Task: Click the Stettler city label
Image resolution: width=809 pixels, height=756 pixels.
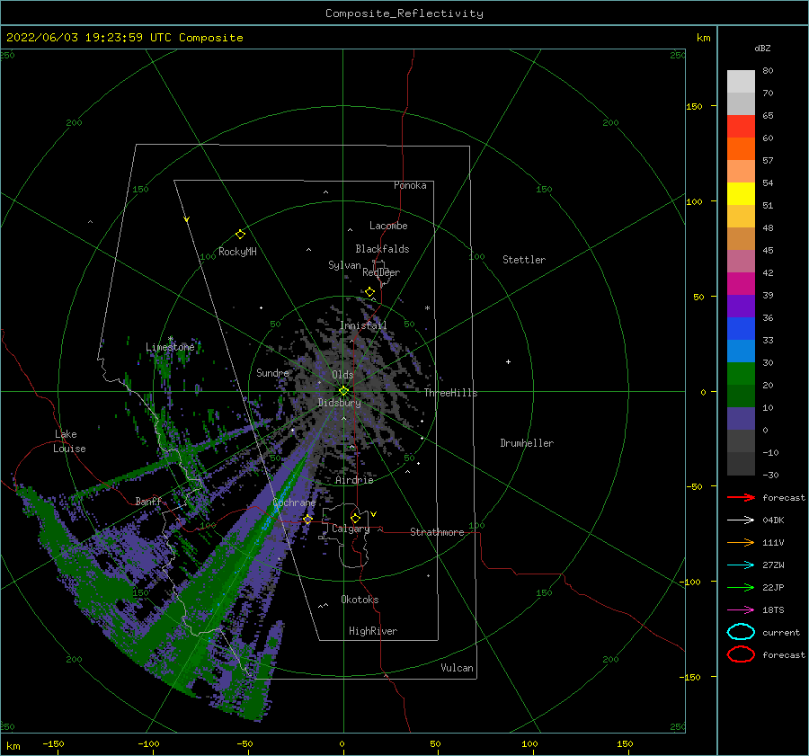Action: click(x=524, y=260)
